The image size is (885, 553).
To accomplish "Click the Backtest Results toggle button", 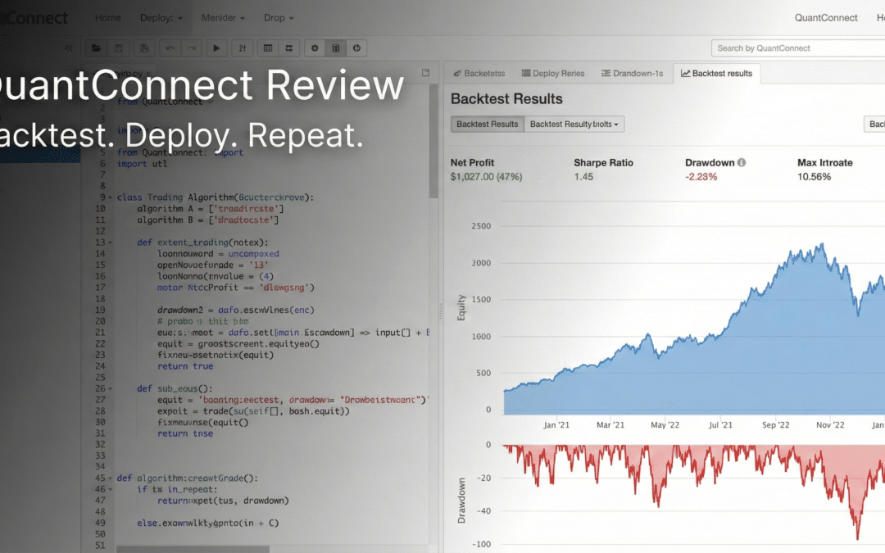I will [487, 125].
